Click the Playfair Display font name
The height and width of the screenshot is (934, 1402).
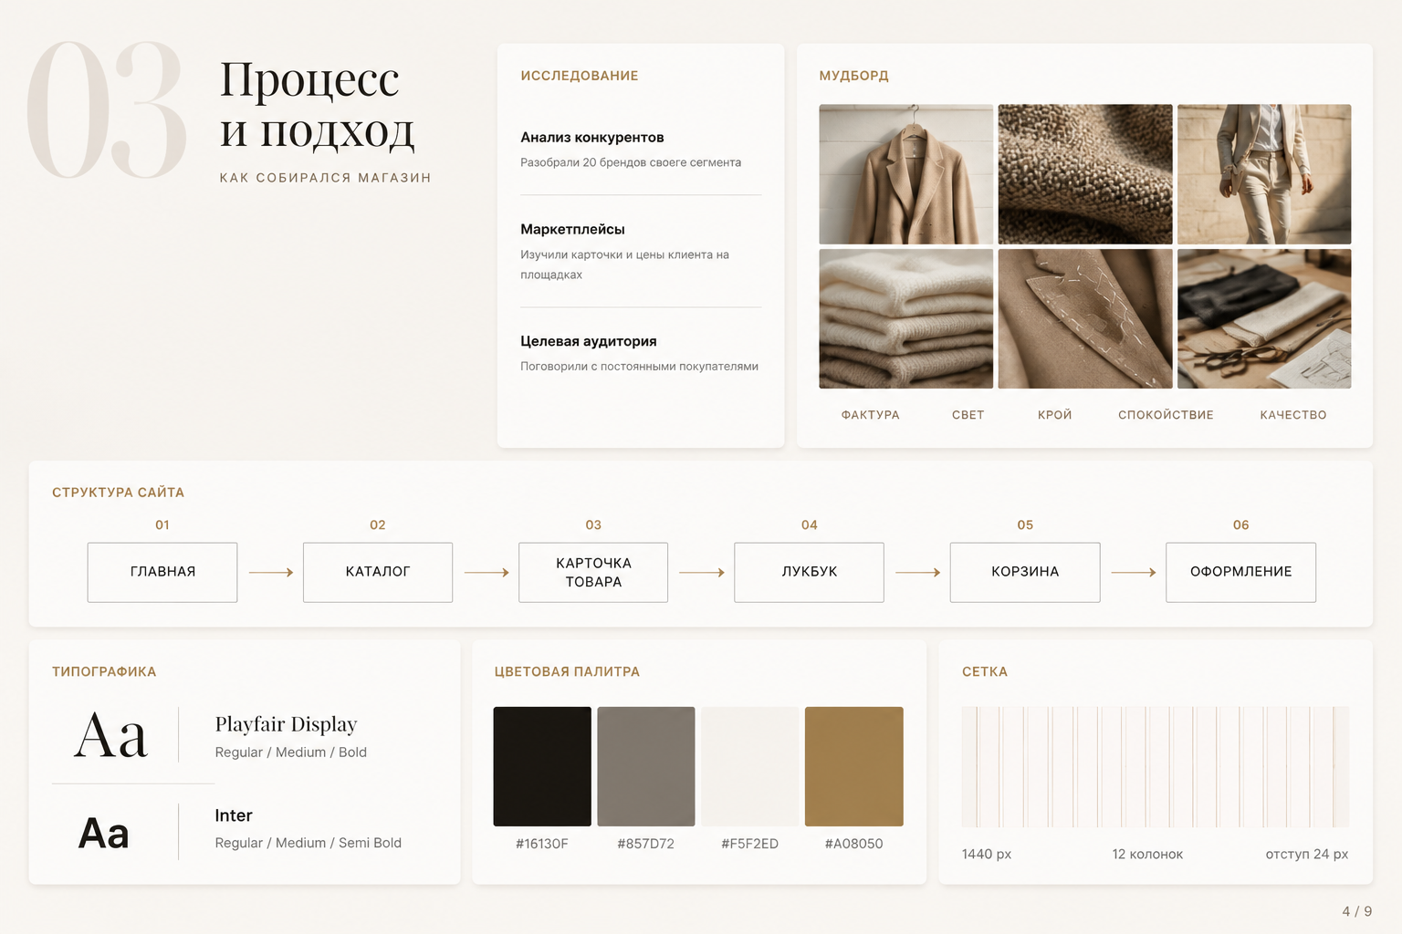pyautogui.click(x=286, y=724)
